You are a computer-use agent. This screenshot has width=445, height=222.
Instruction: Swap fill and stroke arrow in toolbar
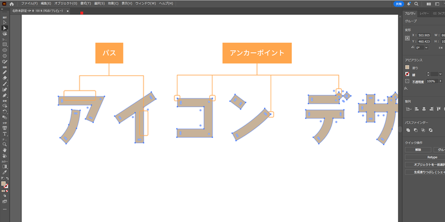(7, 178)
